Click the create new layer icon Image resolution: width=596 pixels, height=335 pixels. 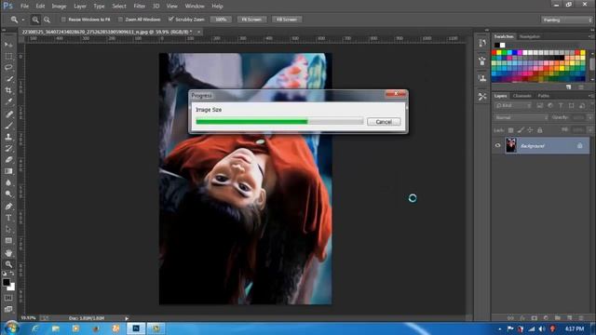pos(569,318)
